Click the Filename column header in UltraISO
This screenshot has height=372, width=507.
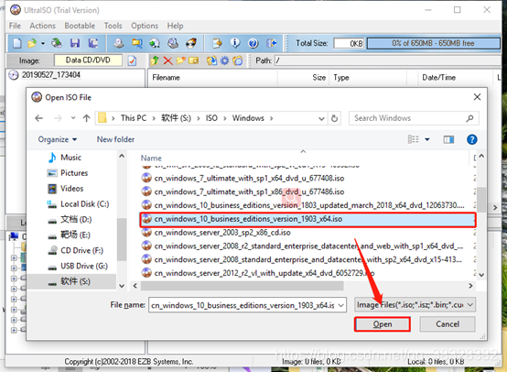[x=166, y=77]
